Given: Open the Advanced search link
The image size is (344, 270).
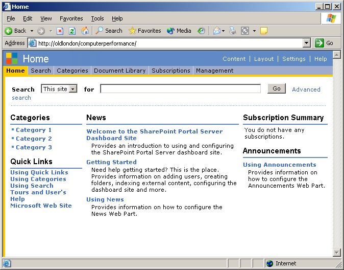Looking at the screenshot, I should click(x=306, y=89).
